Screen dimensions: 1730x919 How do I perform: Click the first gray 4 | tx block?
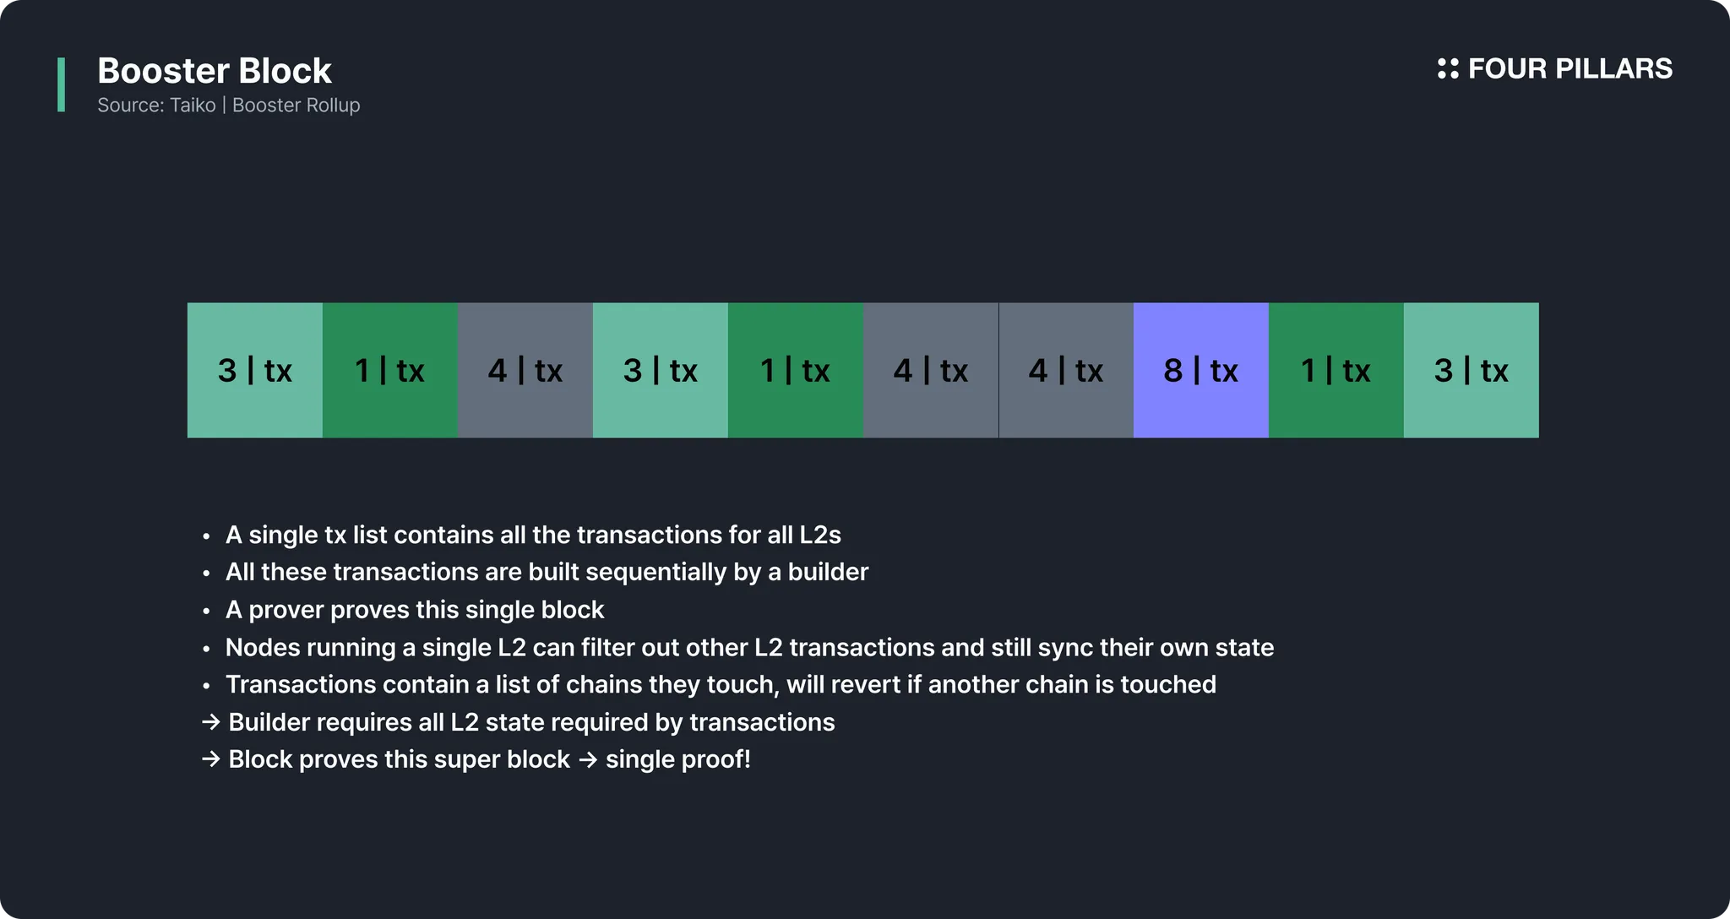525,370
